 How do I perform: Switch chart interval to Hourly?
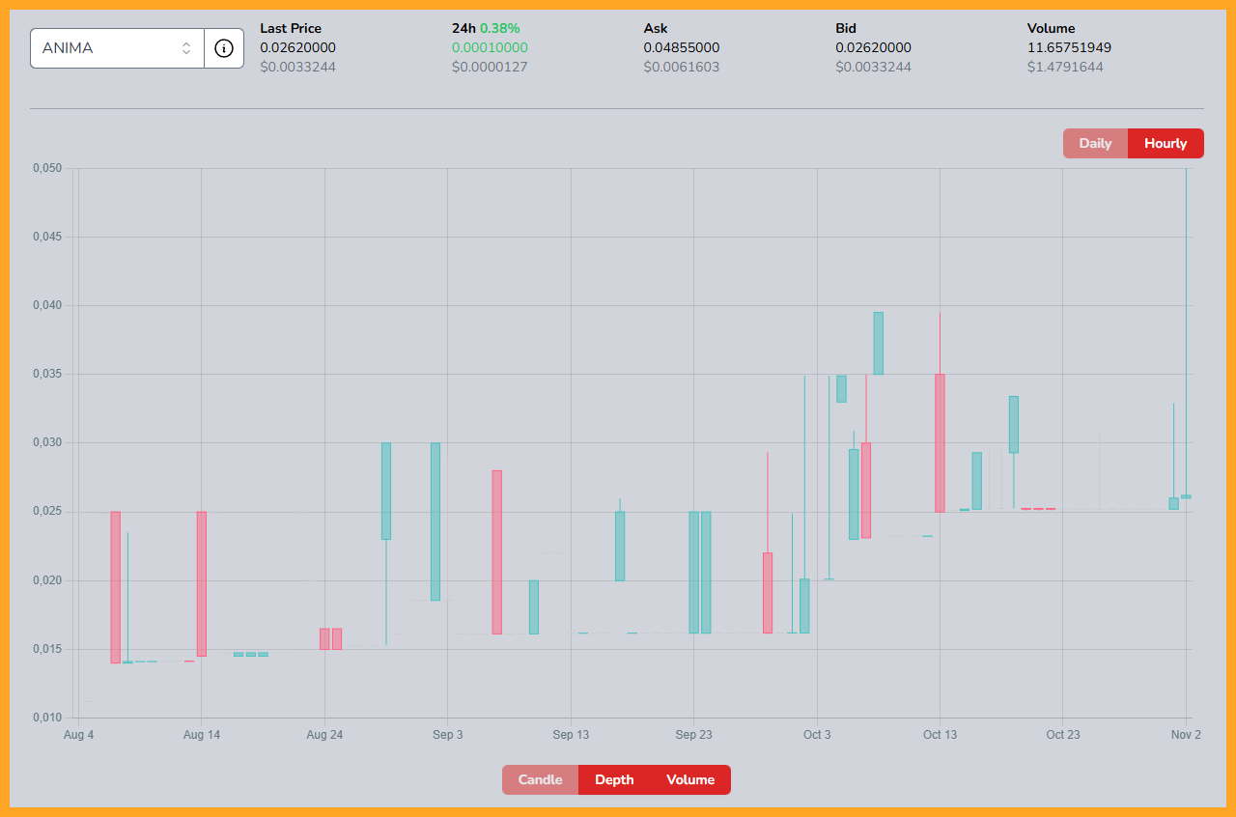1166,143
